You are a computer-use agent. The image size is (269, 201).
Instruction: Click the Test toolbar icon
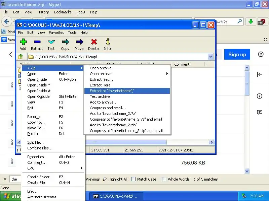click(51, 42)
